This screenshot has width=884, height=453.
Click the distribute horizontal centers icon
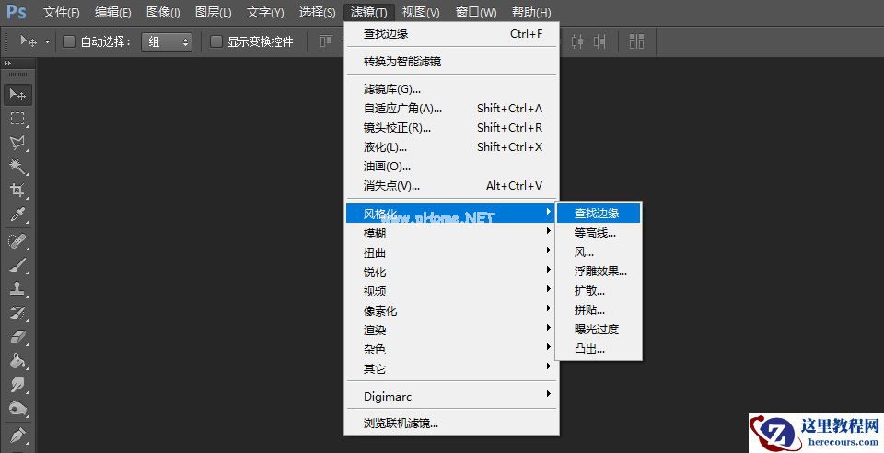(x=577, y=41)
